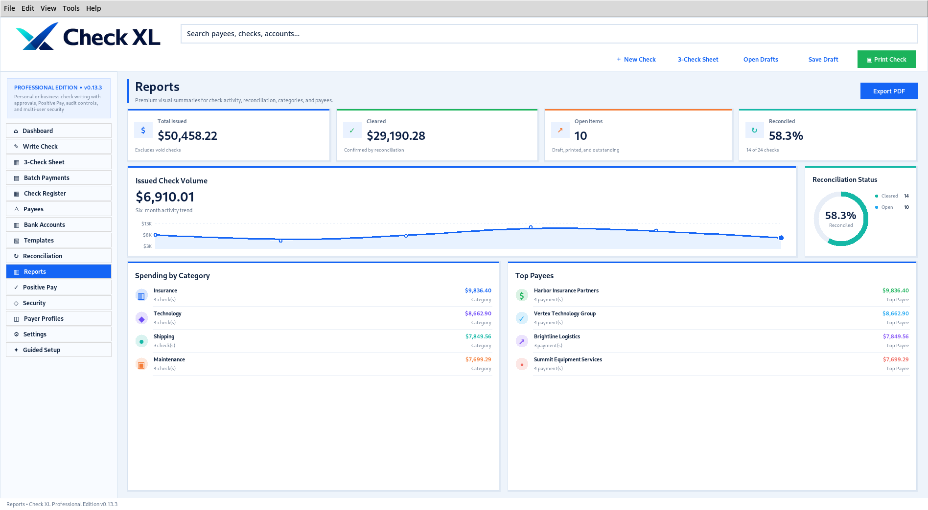Open the Check Register
Viewport: 928px width, 510px height.
tap(59, 193)
